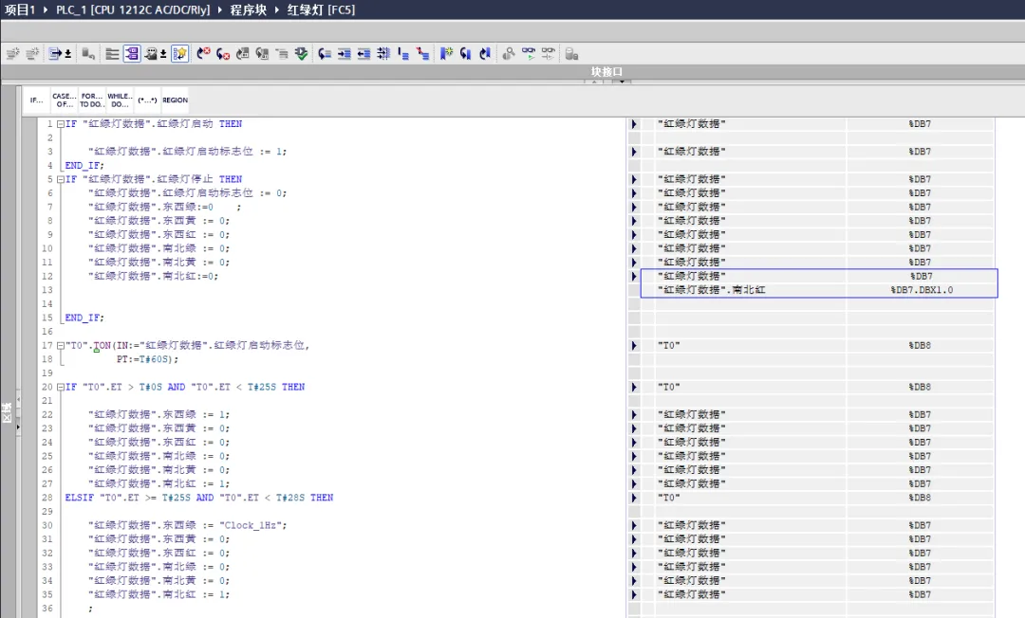The image size is (1025, 618).
Task: Insert a REGION block
Action: coord(175,100)
